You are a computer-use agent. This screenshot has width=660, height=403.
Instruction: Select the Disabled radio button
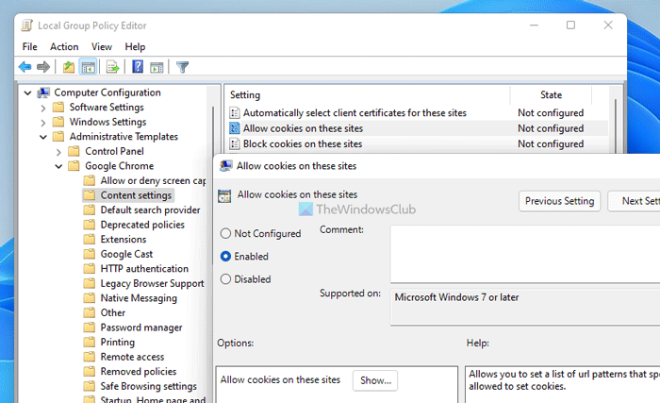pyautogui.click(x=225, y=279)
